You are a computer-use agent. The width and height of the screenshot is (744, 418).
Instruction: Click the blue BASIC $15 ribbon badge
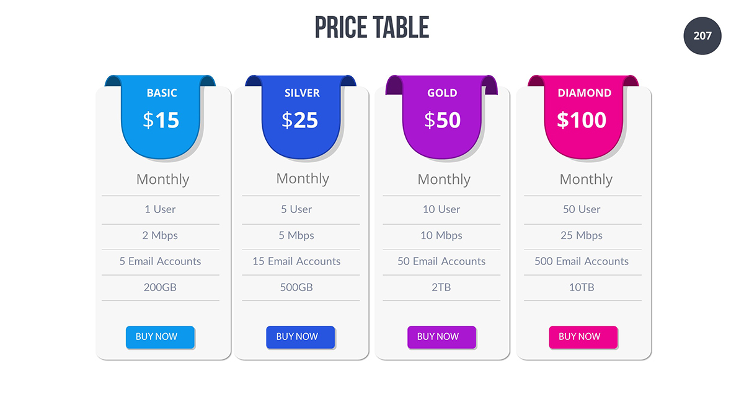[161, 115]
